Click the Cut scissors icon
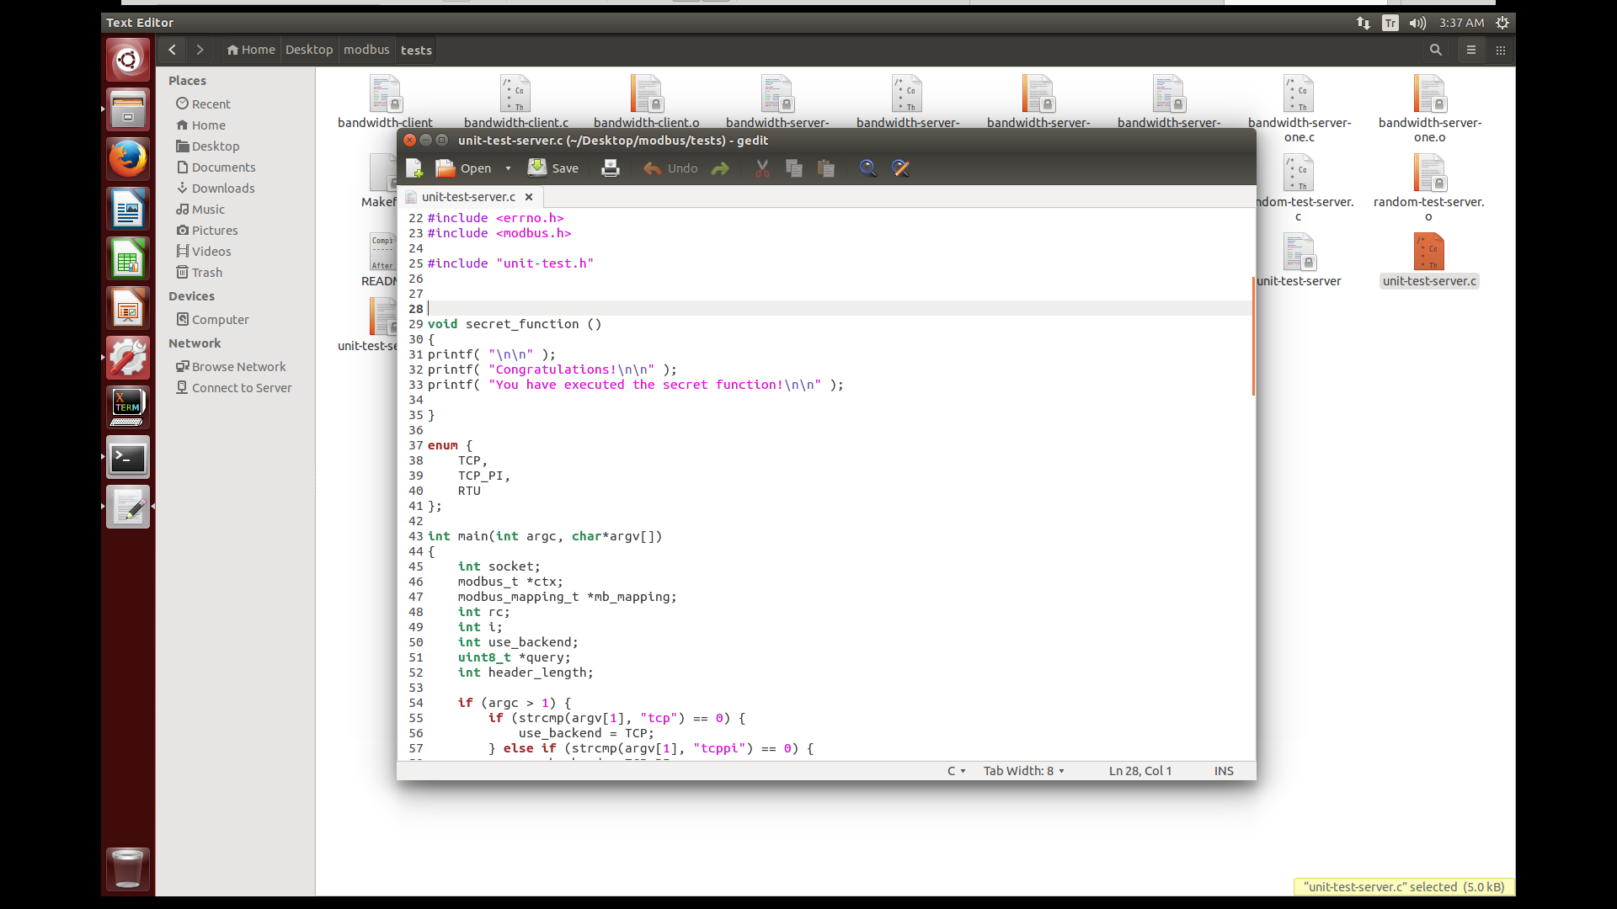The height and width of the screenshot is (909, 1617). pos(762,168)
